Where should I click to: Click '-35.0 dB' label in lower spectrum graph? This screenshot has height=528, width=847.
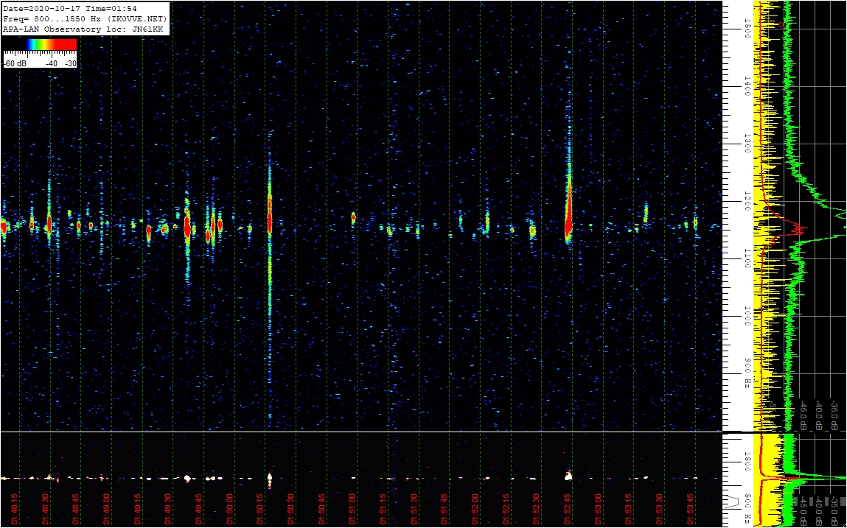pyautogui.click(x=834, y=511)
